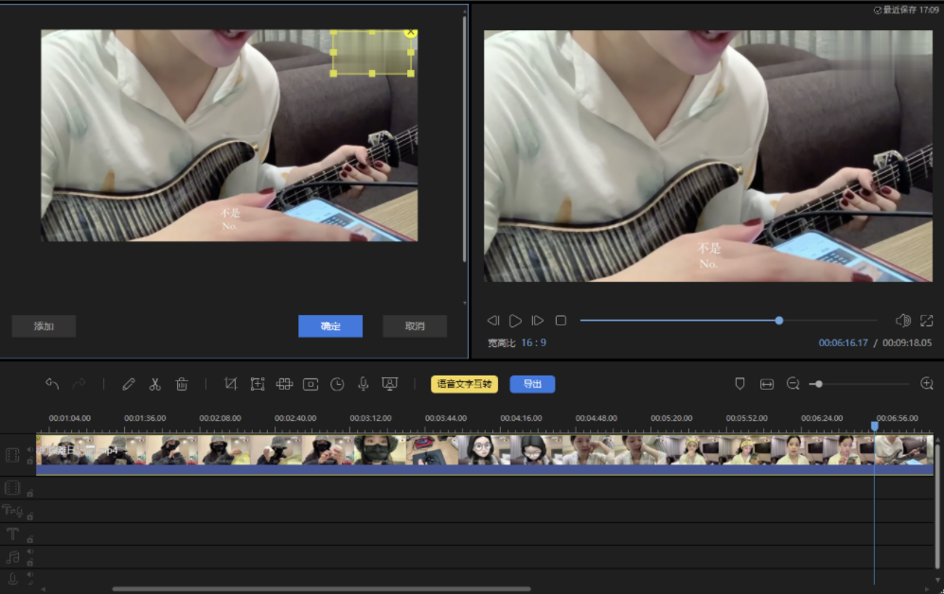Add a marker with shield icon
Screen dimensions: 944x594
click(739, 384)
